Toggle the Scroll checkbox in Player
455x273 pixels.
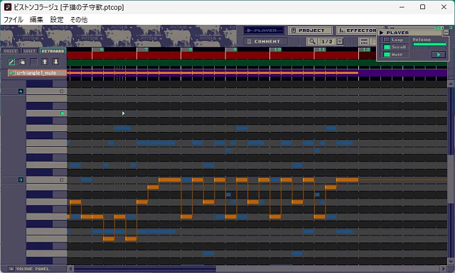387,47
